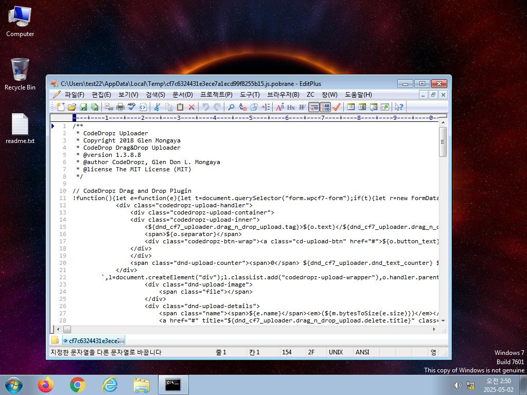Restore down the inner document window
This screenshot has height=395, width=527.
[x=433, y=95]
